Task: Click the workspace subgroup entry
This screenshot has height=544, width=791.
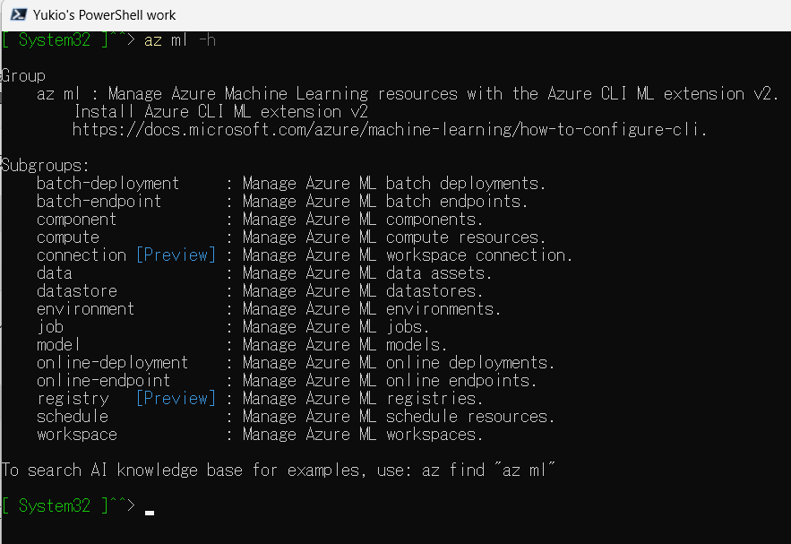Action: tap(76, 434)
